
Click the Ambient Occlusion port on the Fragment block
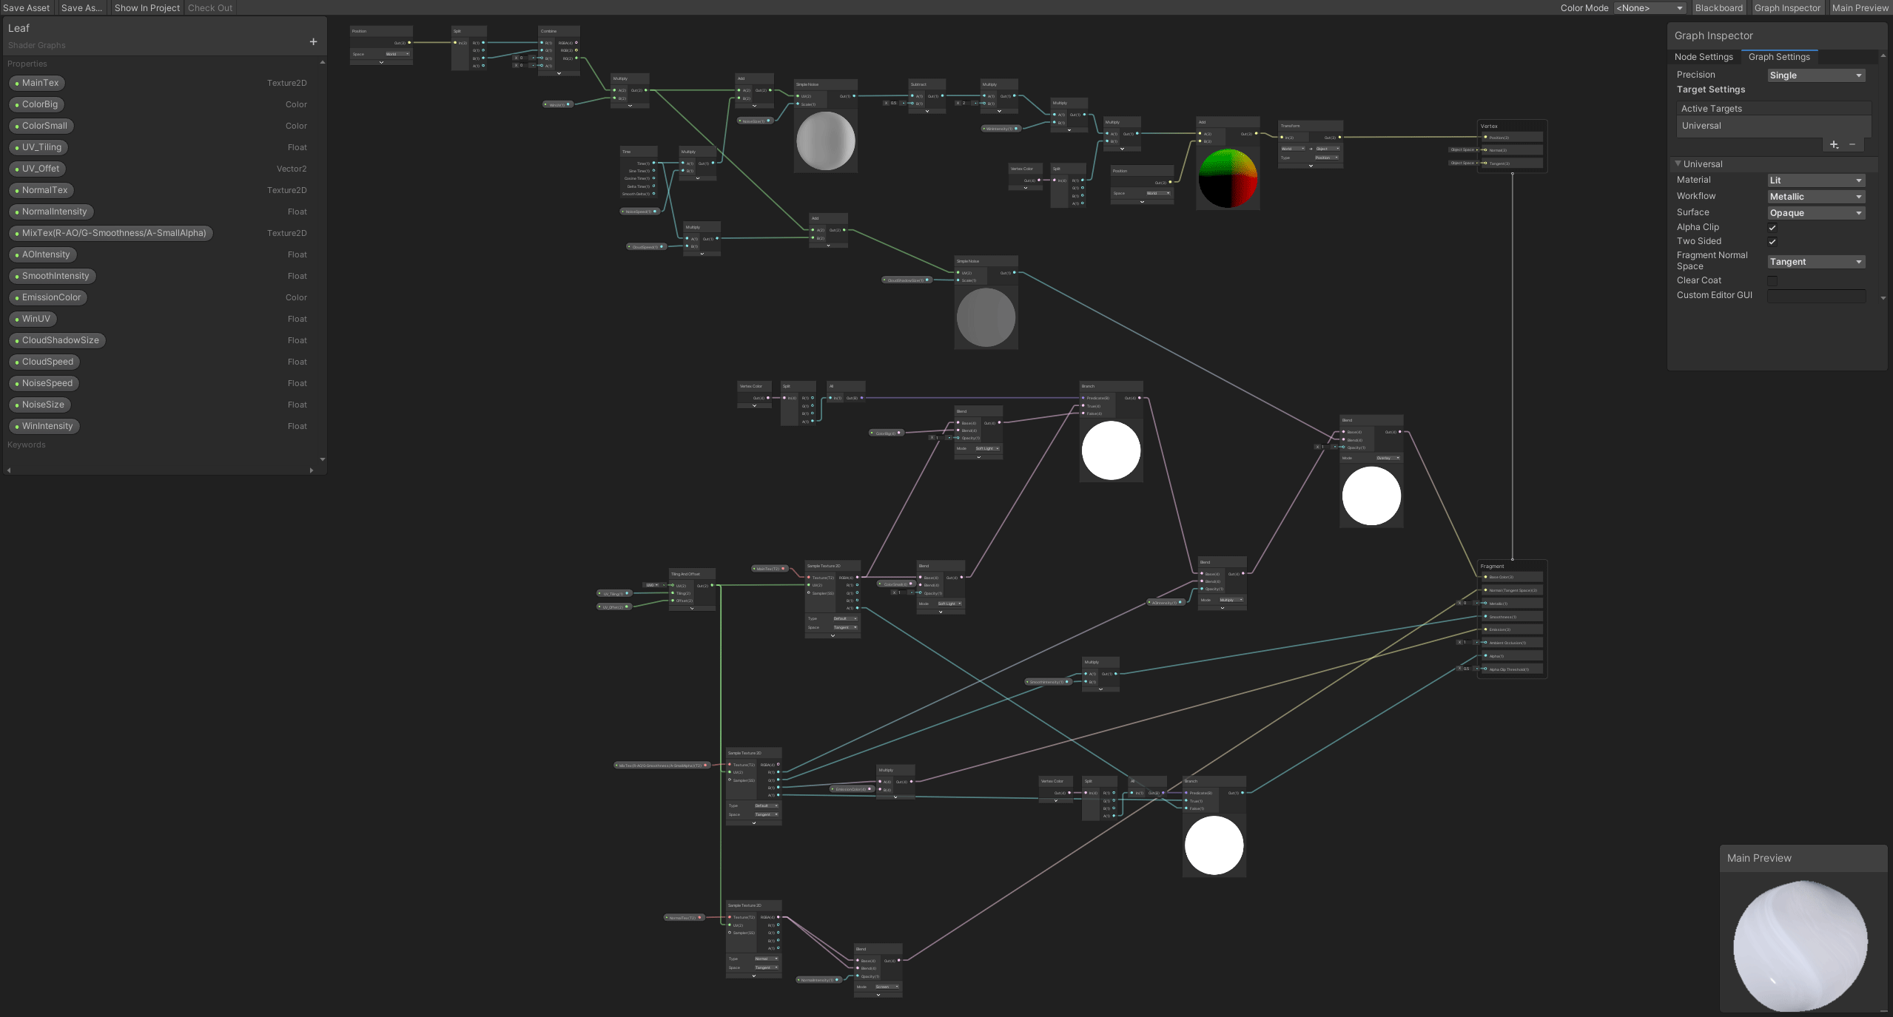tap(1485, 643)
